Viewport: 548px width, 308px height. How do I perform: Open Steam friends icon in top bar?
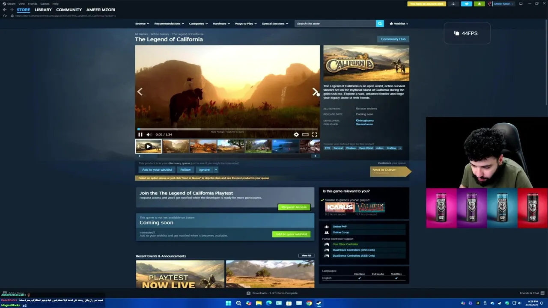(x=453, y=4)
